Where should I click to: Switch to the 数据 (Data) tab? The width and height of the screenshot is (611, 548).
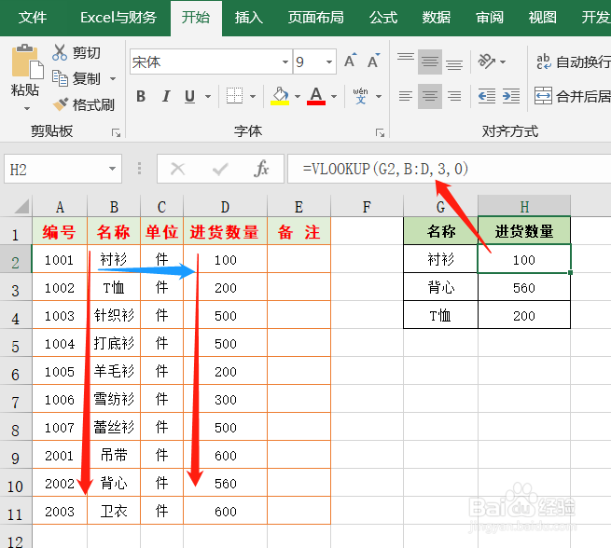pyautogui.click(x=436, y=17)
